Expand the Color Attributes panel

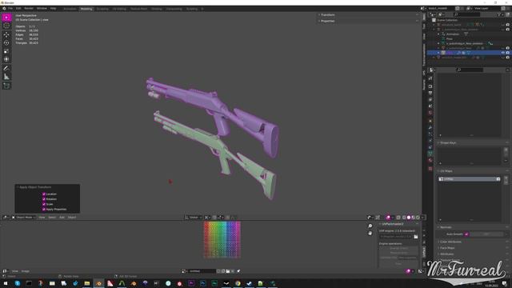[450, 242]
